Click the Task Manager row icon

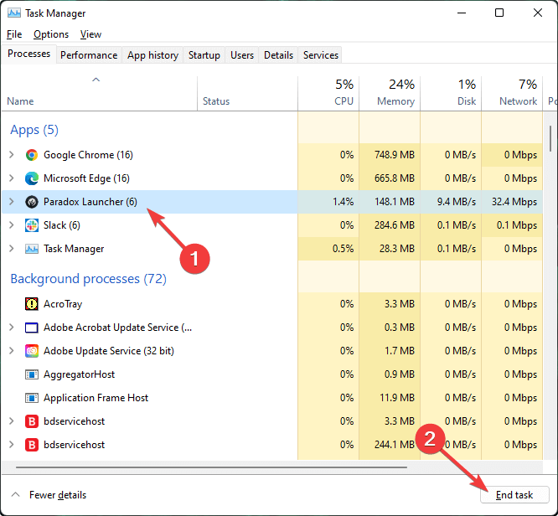coord(32,249)
